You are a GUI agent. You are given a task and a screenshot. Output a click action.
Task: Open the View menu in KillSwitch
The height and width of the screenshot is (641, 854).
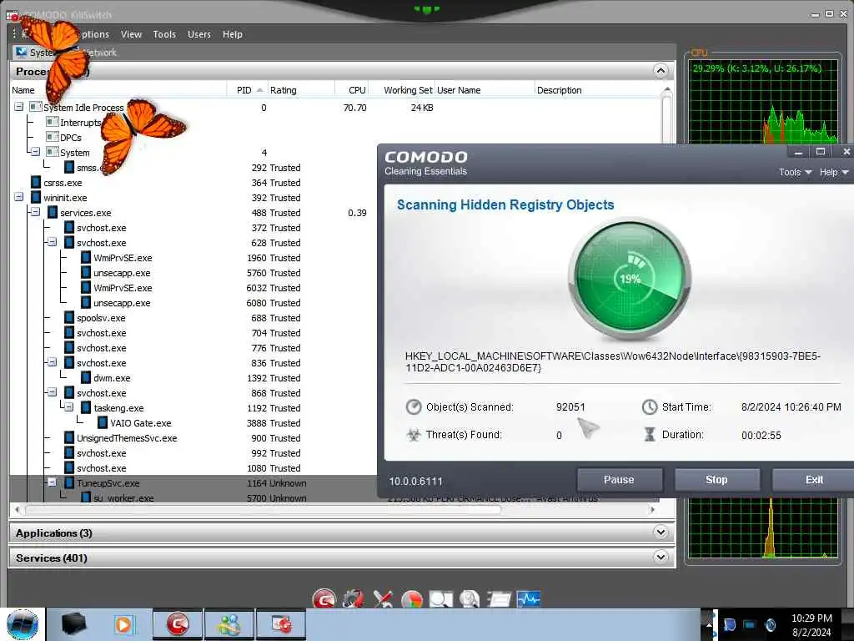[x=131, y=34]
